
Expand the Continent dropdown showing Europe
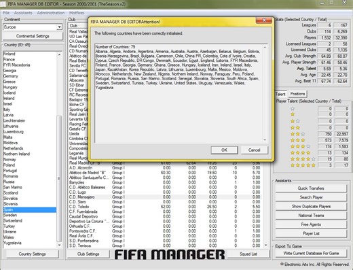coord(59,27)
